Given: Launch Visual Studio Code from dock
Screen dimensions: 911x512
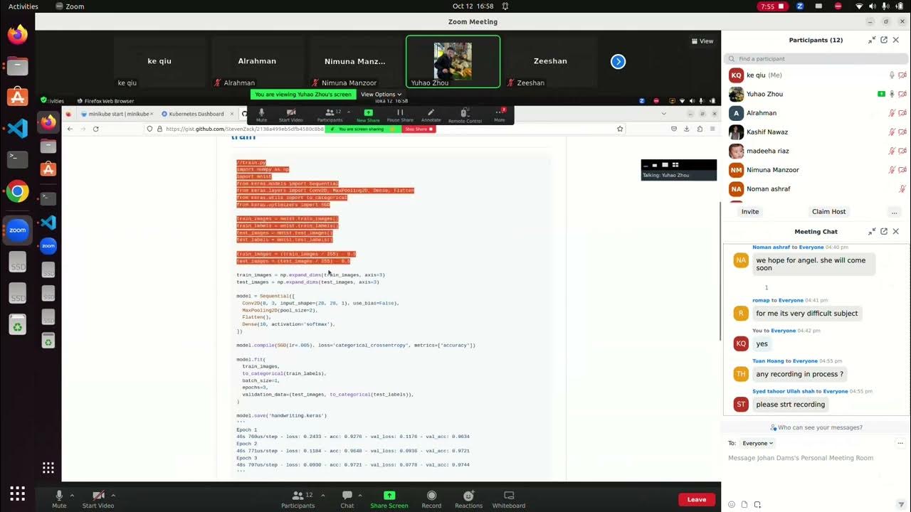Looking at the screenshot, I should [x=18, y=129].
